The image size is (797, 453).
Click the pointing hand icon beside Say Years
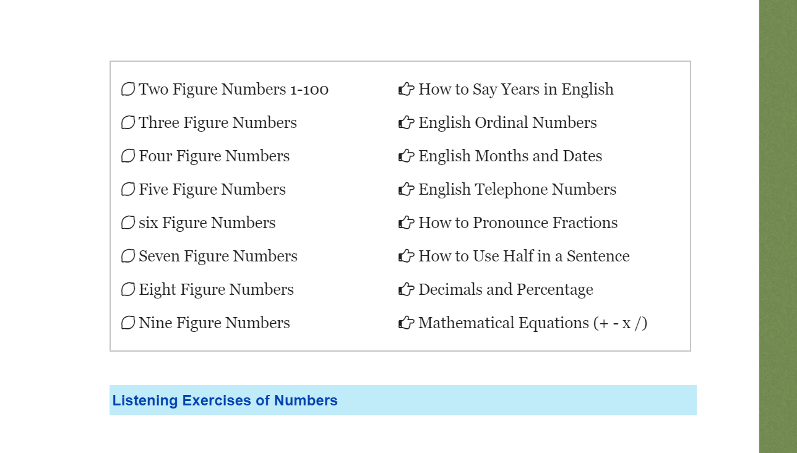coord(406,90)
